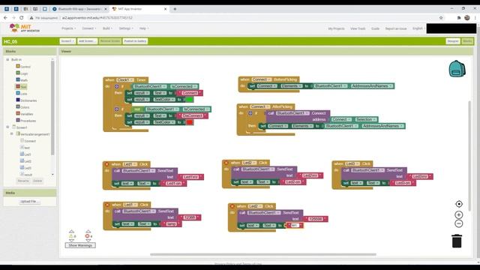This screenshot has height=270, width=480.
Task: Open the Connect dropdown in BeforePicking event
Action: pyautogui.click(x=262, y=79)
